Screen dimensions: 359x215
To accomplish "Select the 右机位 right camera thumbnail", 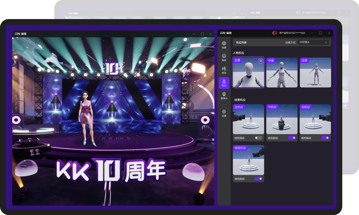I will click(315, 119).
